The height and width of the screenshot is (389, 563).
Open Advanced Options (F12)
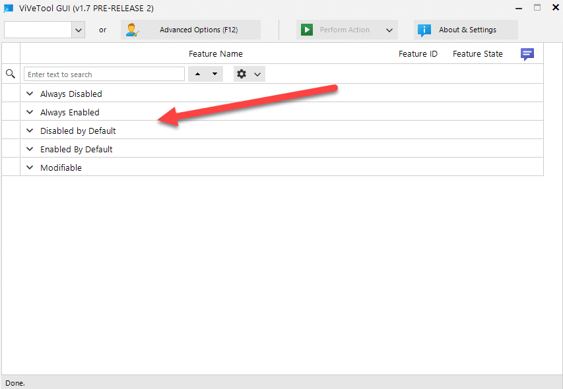(191, 30)
